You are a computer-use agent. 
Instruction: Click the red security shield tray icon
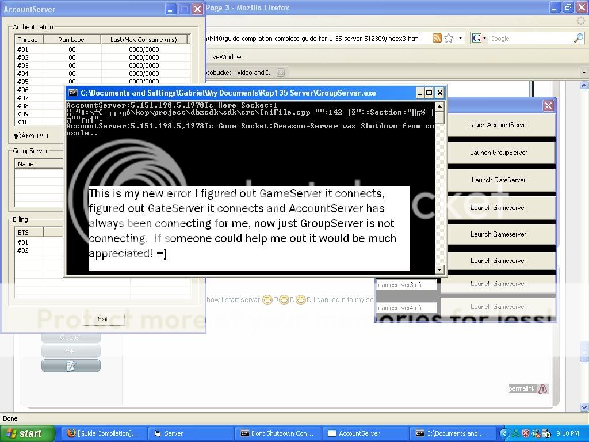[525, 433]
